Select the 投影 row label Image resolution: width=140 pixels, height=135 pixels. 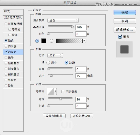point(11,86)
